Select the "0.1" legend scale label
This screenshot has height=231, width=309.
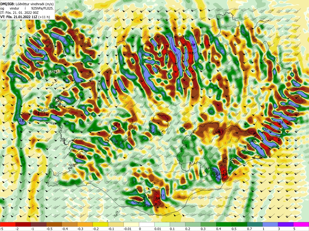172,229
